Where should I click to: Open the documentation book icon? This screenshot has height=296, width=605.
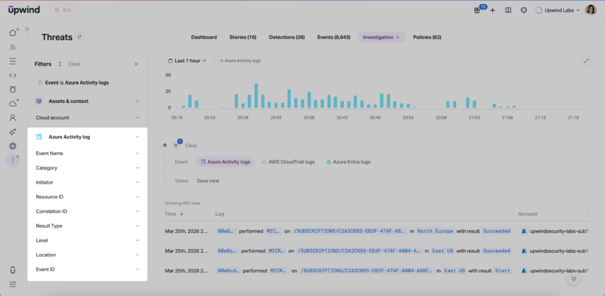[508, 11]
